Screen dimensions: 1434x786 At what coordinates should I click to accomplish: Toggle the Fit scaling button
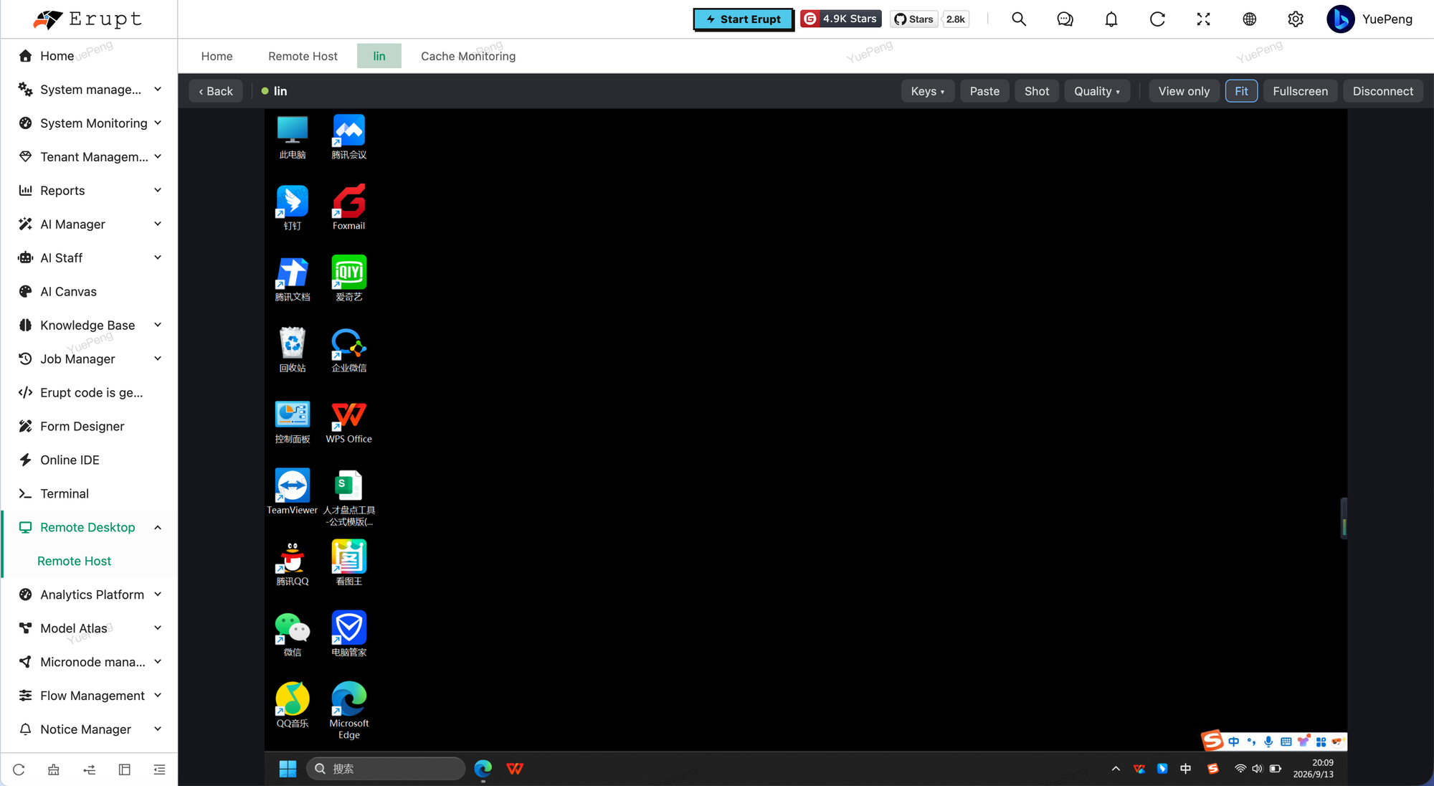(x=1241, y=91)
